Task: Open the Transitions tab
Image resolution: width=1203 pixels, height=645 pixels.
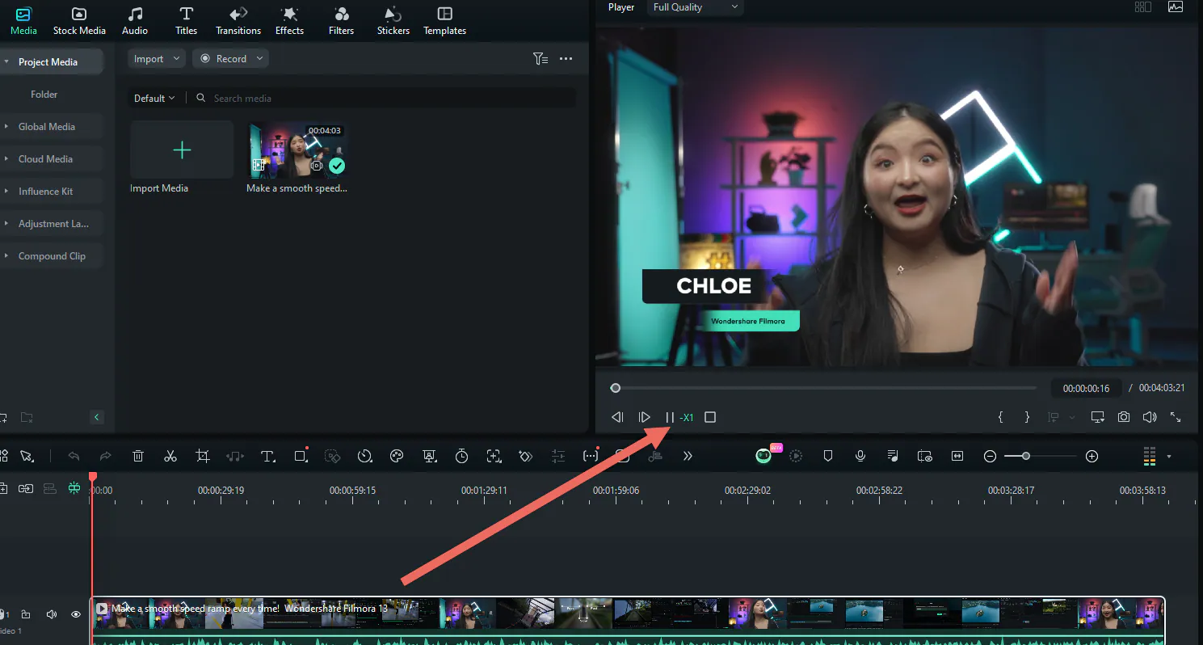Action: tap(238, 21)
